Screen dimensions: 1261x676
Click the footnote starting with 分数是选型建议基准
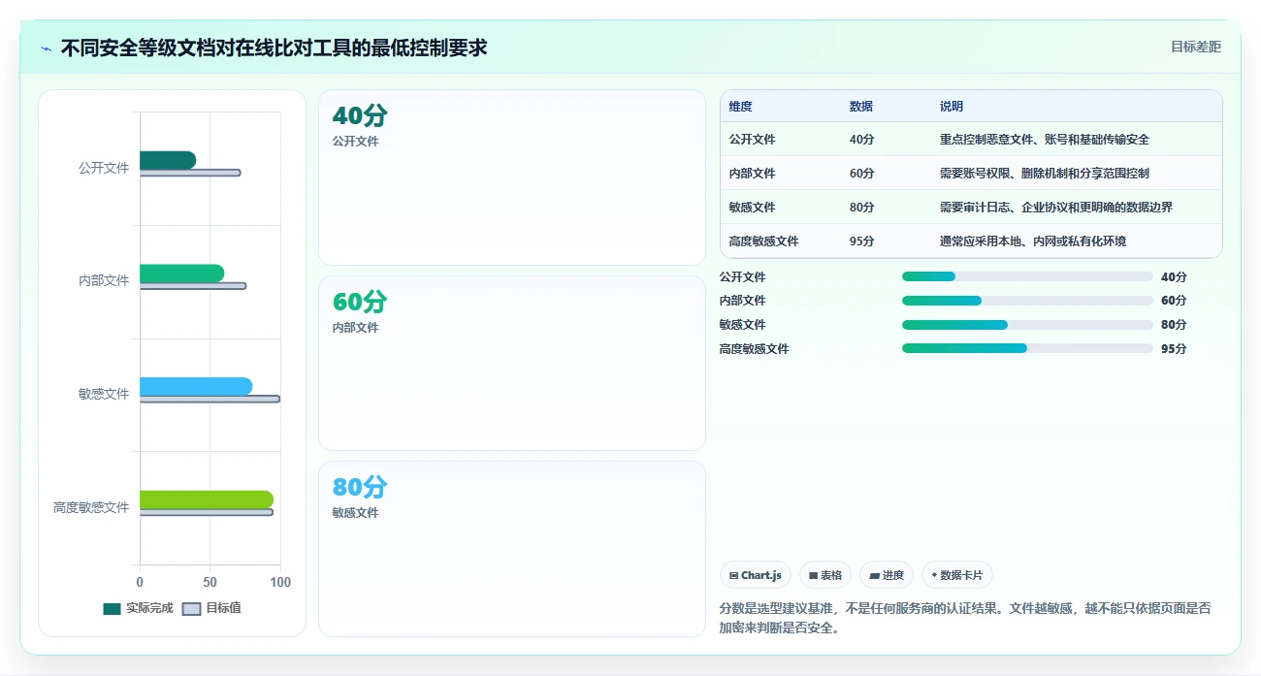click(x=965, y=618)
